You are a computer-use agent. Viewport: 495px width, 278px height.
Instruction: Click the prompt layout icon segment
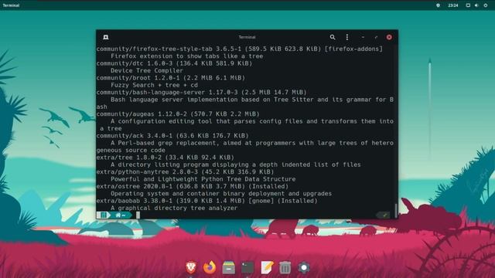[x=103, y=215]
